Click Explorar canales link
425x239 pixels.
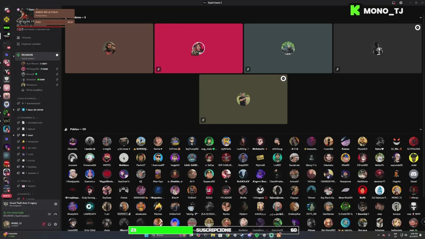[x=31, y=44]
